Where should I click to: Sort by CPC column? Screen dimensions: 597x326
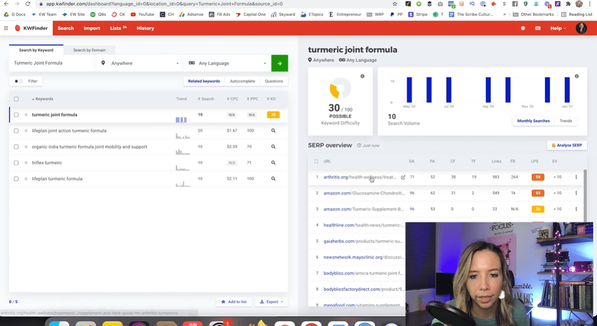coord(233,99)
